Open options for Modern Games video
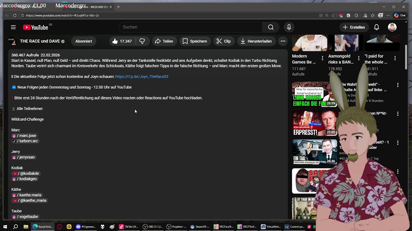412x231 pixels. (x=322, y=58)
